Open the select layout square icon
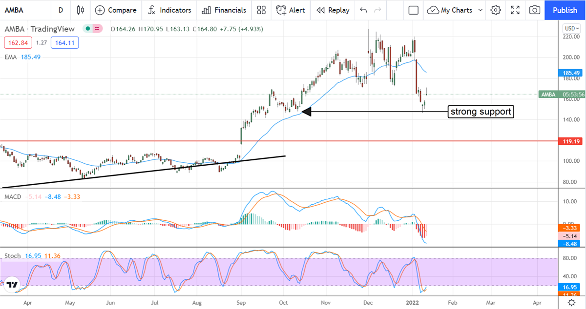The height and width of the screenshot is (309, 586). pos(413,10)
